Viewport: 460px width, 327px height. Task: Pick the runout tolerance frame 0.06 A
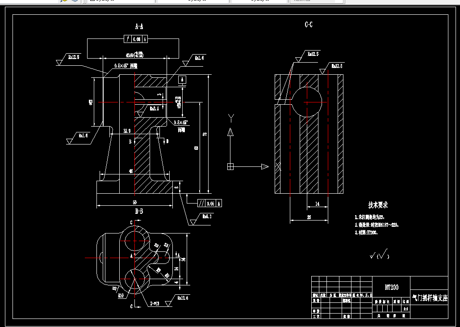[x=135, y=39]
